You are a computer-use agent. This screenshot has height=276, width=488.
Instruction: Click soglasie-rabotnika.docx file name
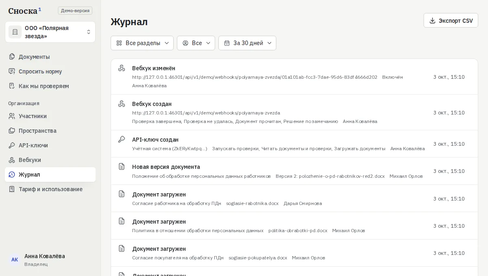pyautogui.click(x=253, y=203)
